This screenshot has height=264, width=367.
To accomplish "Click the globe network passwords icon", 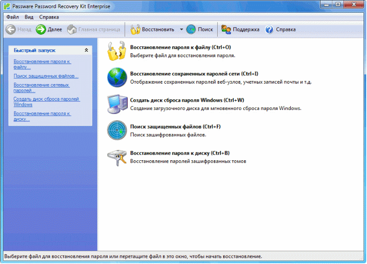I will point(117,77).
